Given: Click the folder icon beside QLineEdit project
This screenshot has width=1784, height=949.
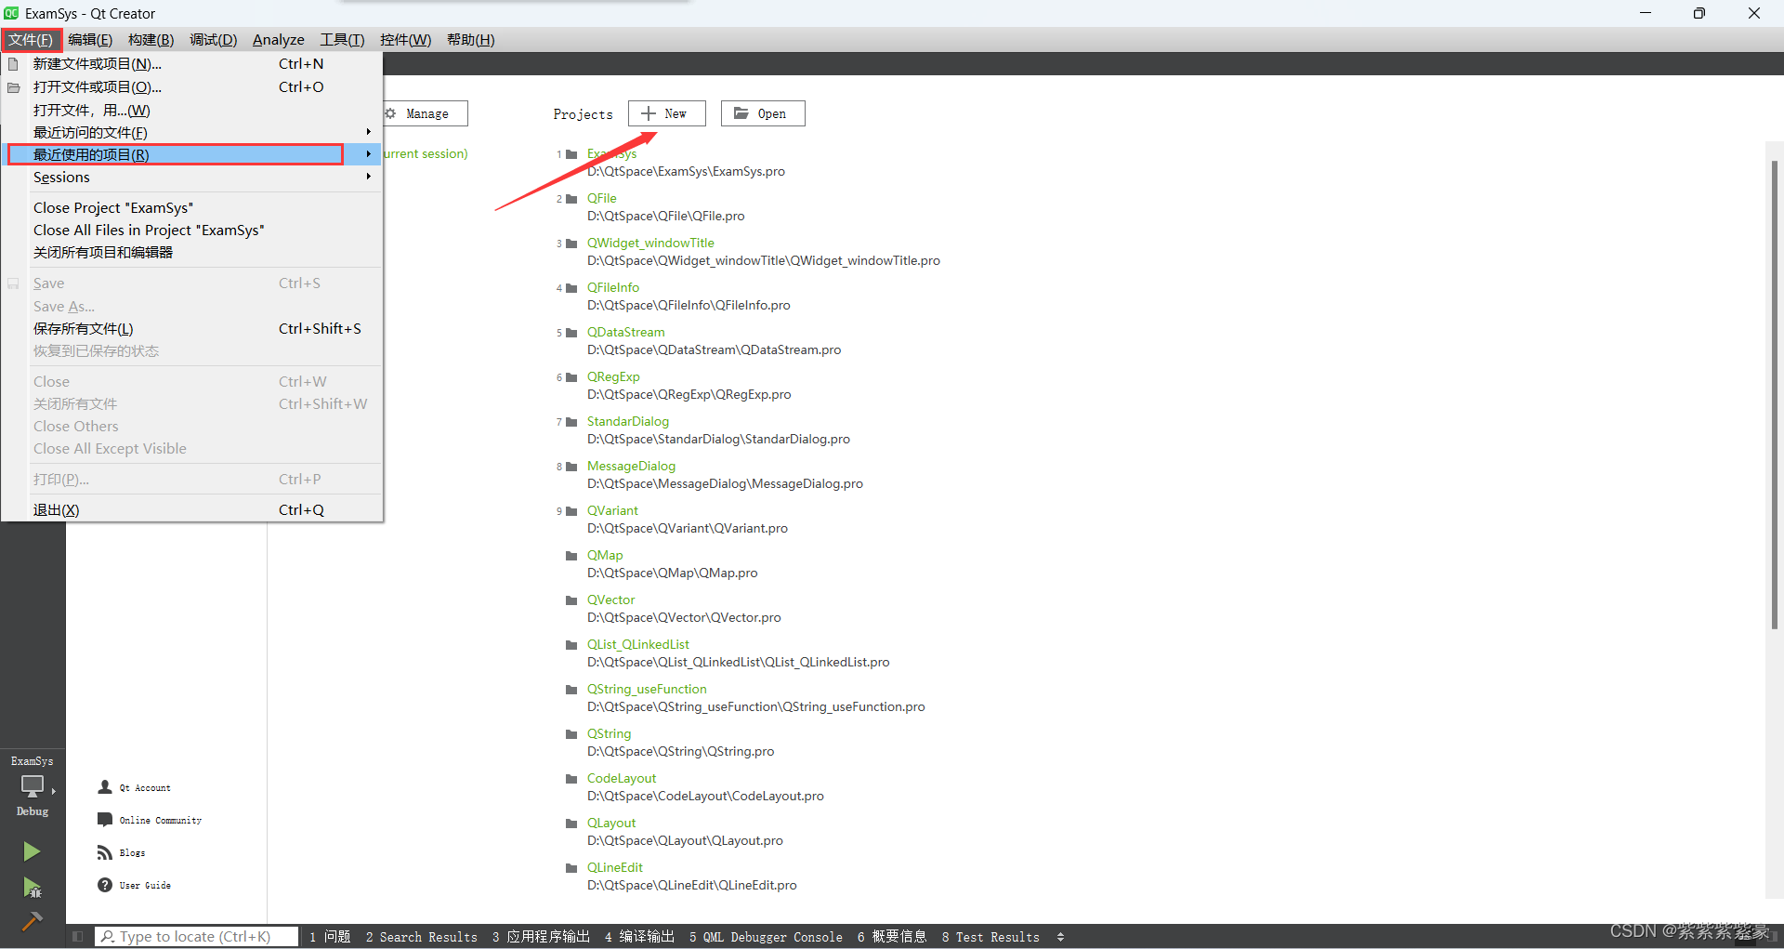Looking at the screenshot, I should point(571,868).
